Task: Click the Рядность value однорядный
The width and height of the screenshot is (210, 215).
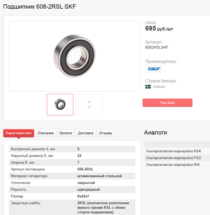Action: click(x=88, y=190)
